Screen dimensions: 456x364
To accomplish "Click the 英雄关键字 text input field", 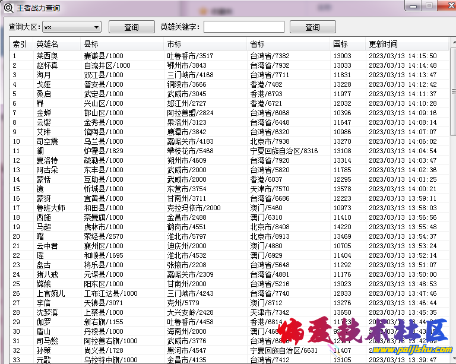I will click(x=243, y=27).
